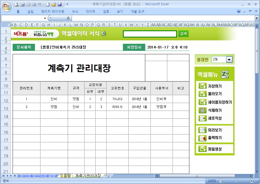The width and height of the screenshot is (260, 184).
Task: Switch to the 도움말 sheet tab
Action: tap(65, 176)
